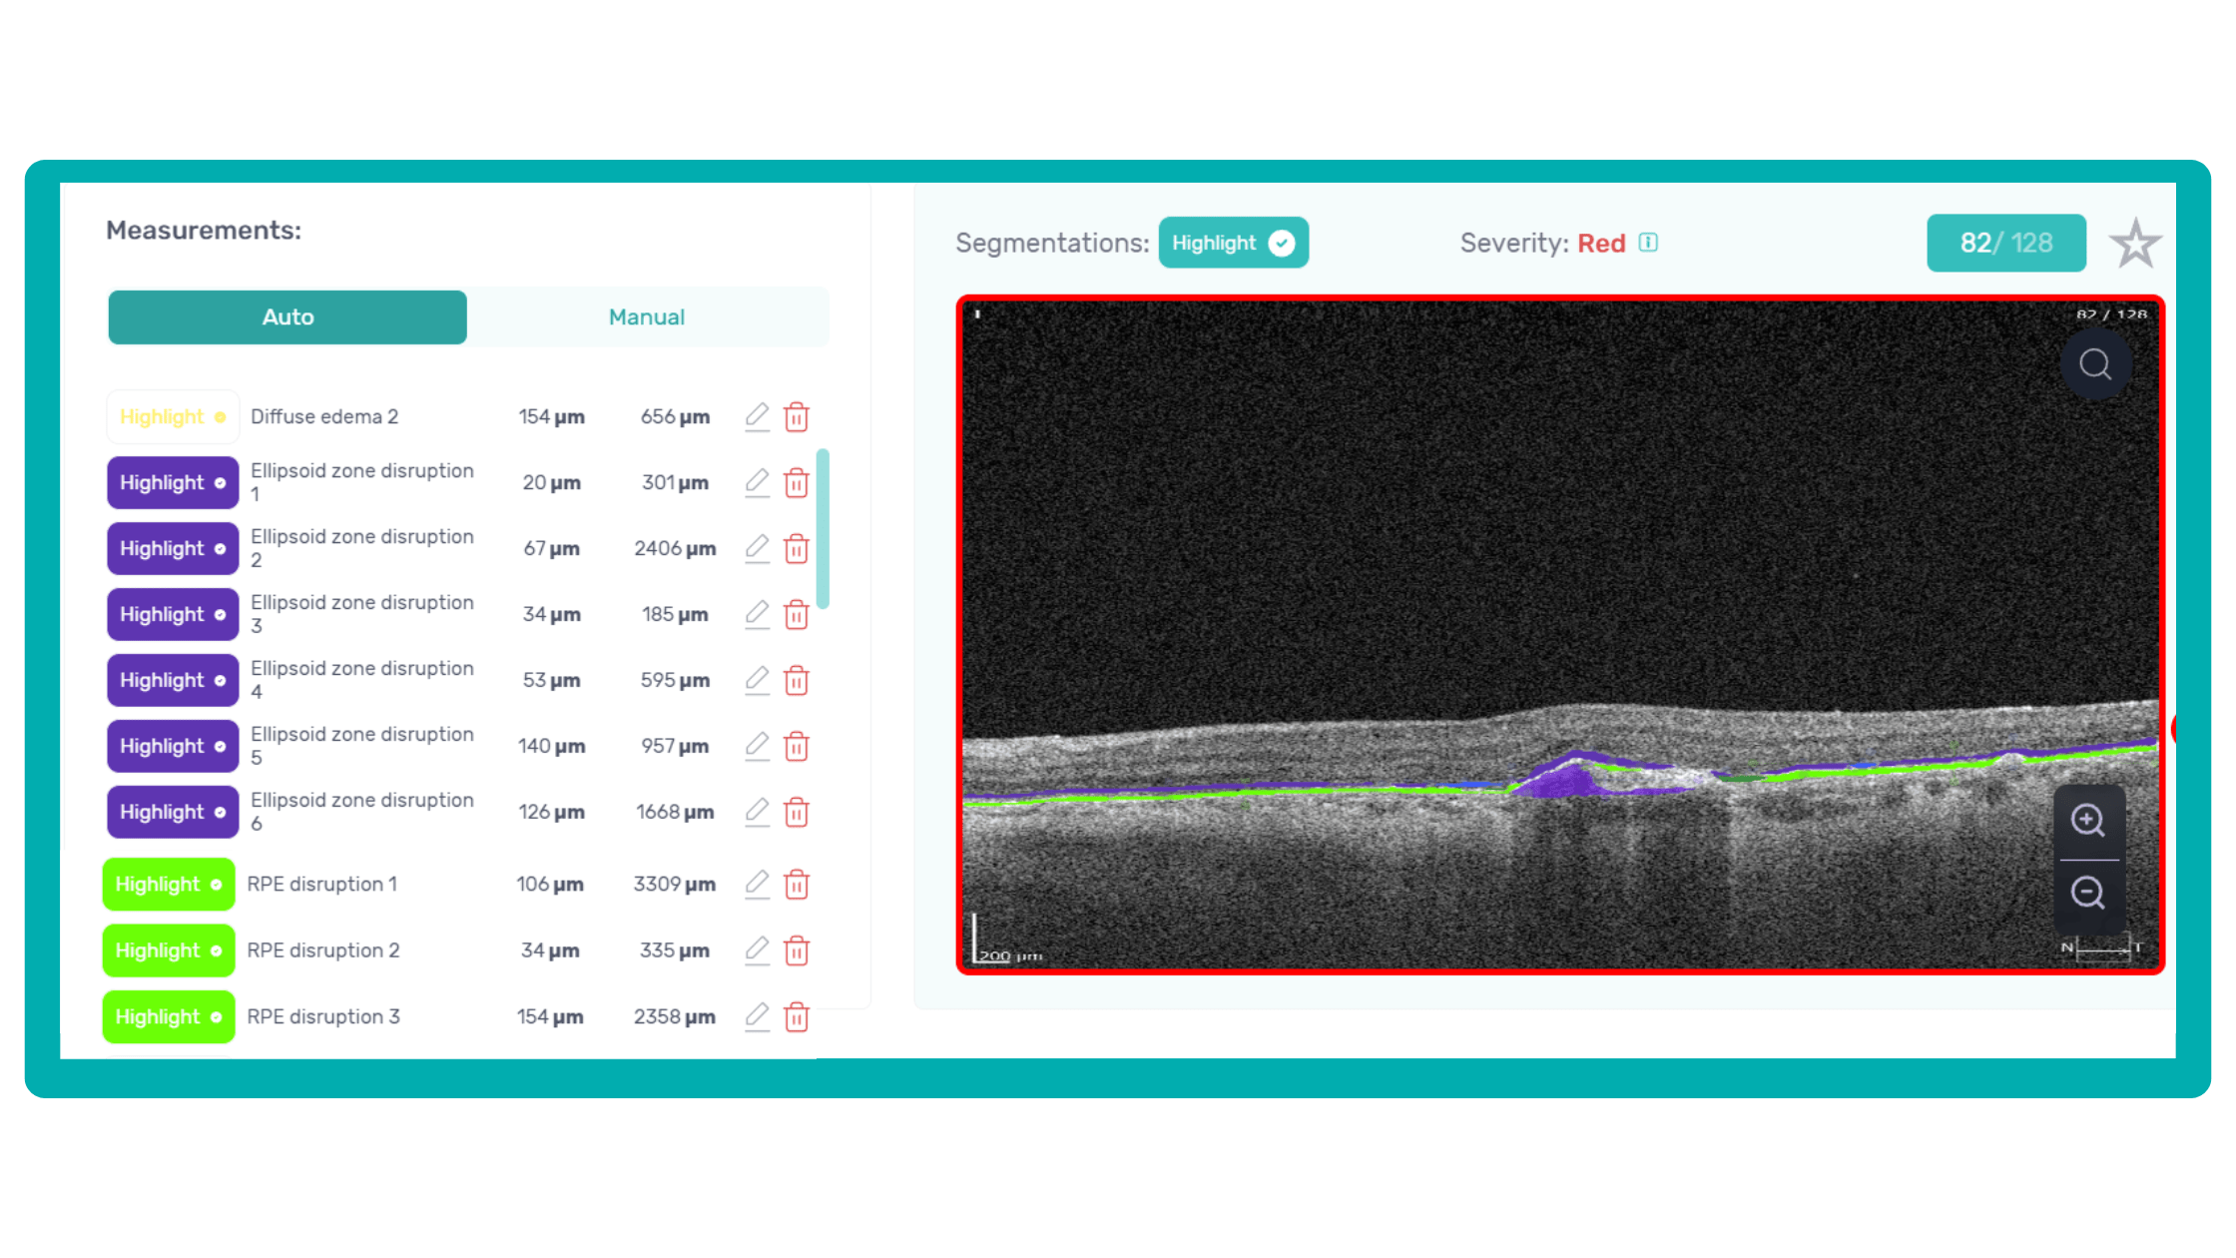Open the search magnifier on the OCT image
The height and width of the screenshot is (1258, 2236).
(x=2095, y=363)
